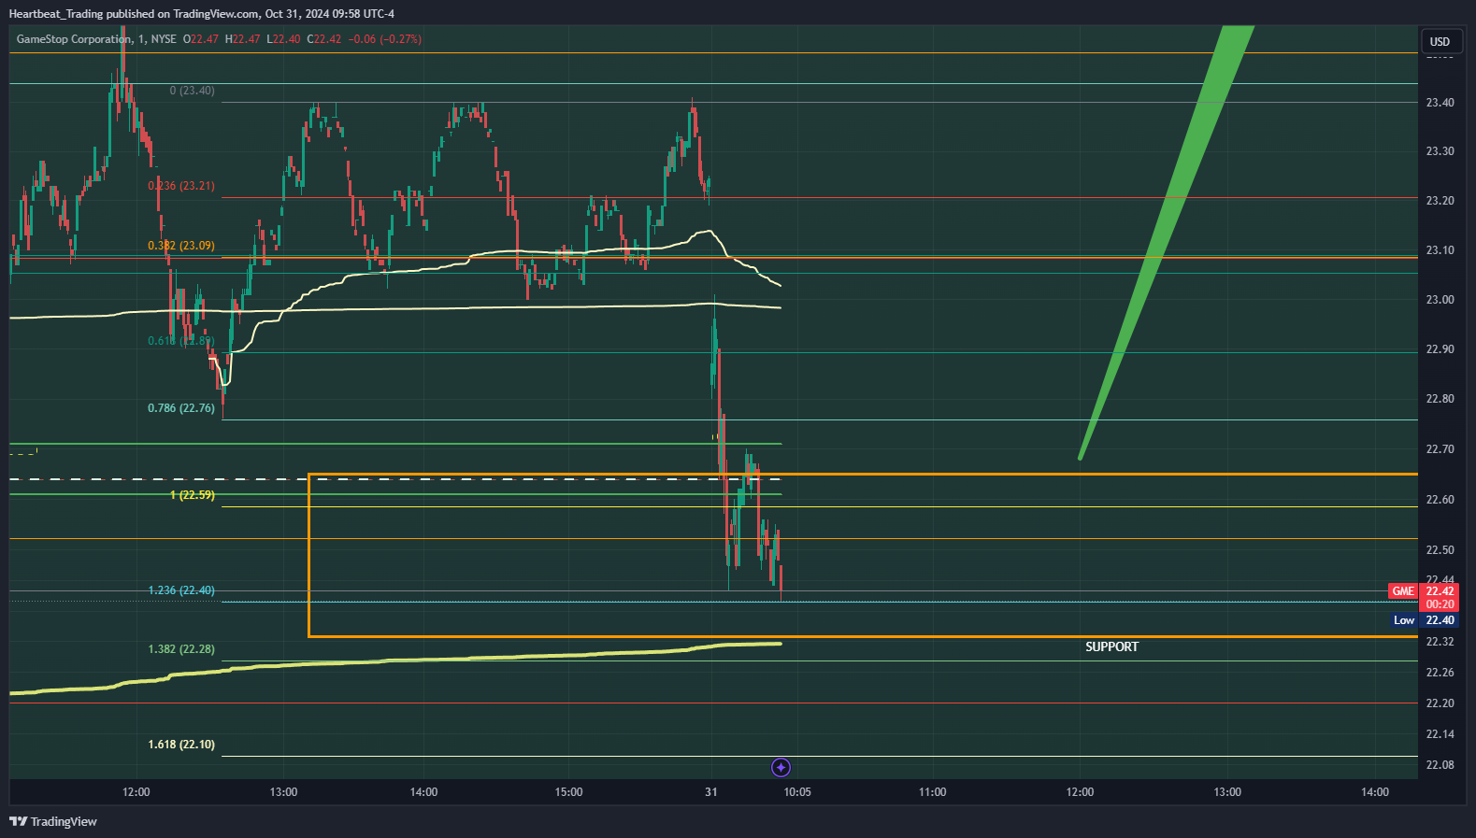1476x838 pixels.
Task: Click 23.10 on the price axis
Action: (x=1440, y=250)
